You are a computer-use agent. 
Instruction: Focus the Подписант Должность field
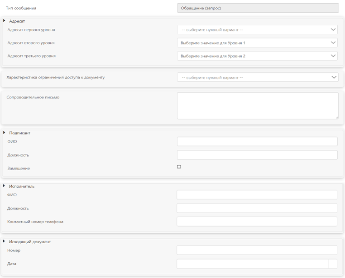coord(257,155)
